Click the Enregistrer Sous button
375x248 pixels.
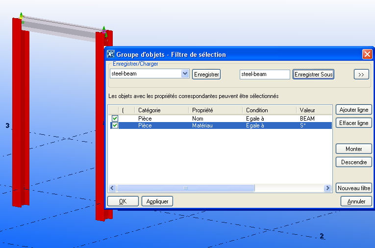[x=313, y=74]
